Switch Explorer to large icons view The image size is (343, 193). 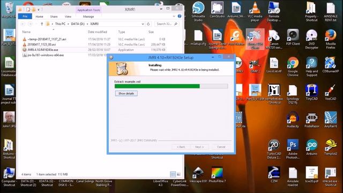point(178,174)
